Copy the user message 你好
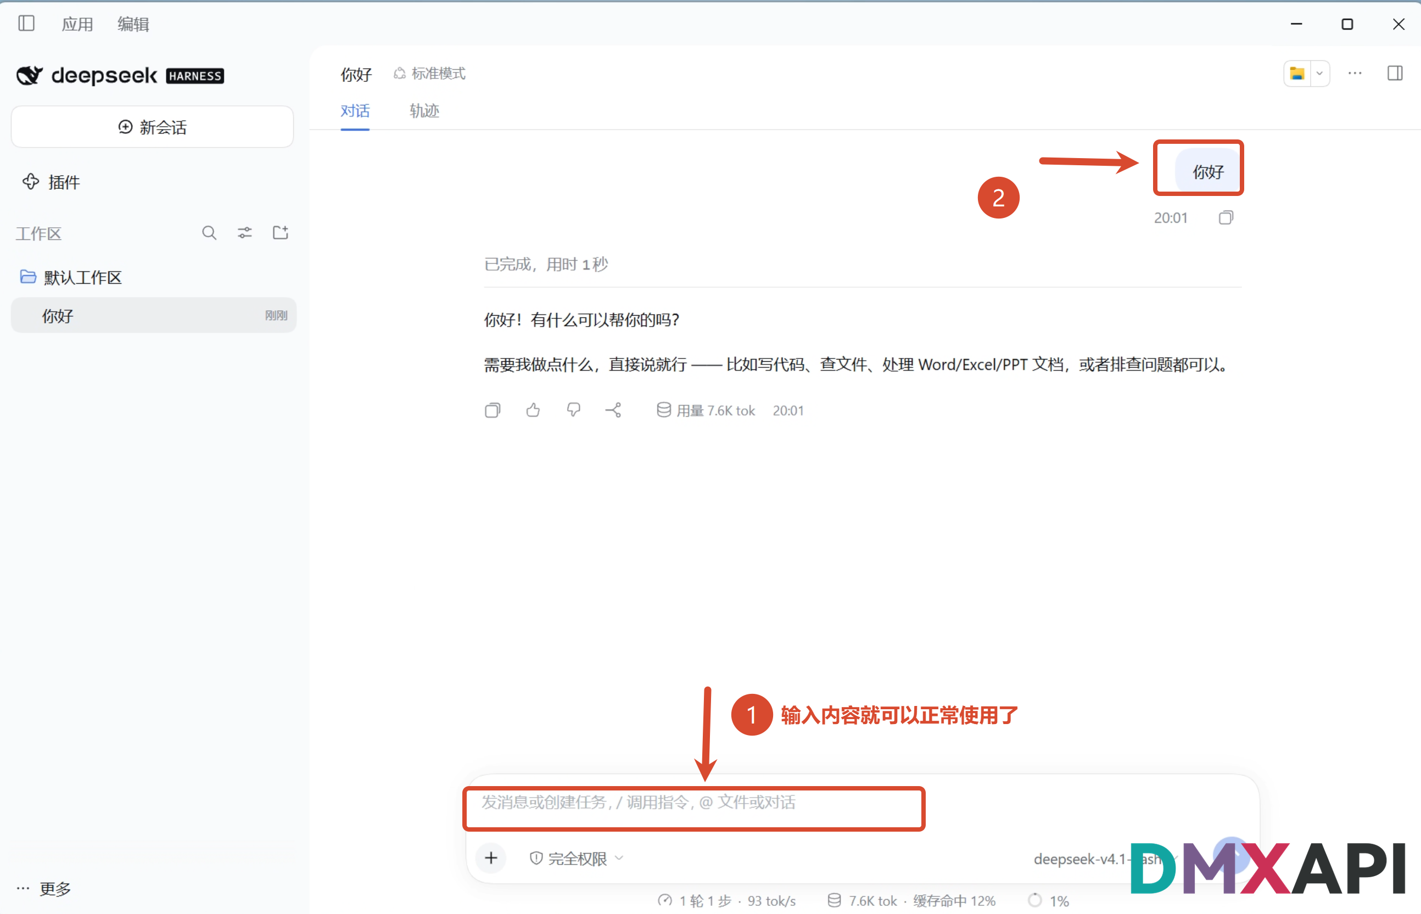Image resolution: width=1421 pixels, height=914 pixels. (x=1226, y=218)
